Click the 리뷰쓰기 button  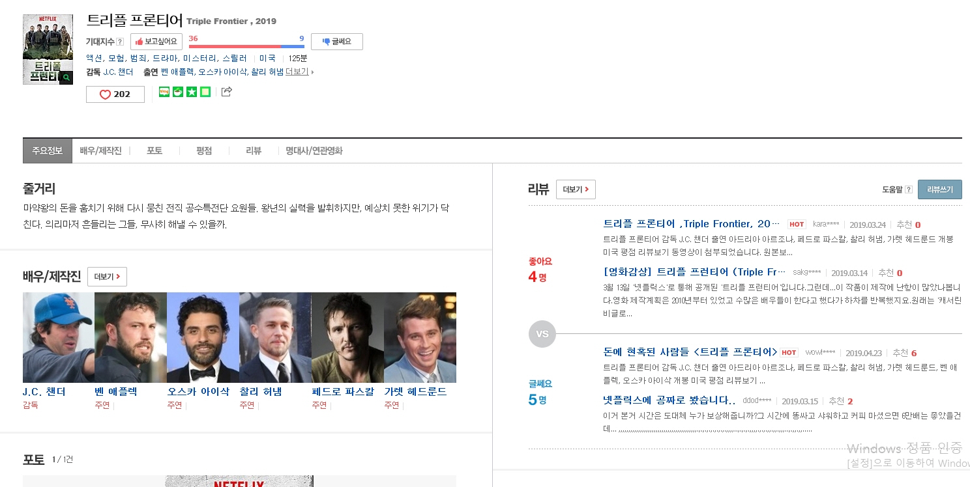tap(939, 189)
